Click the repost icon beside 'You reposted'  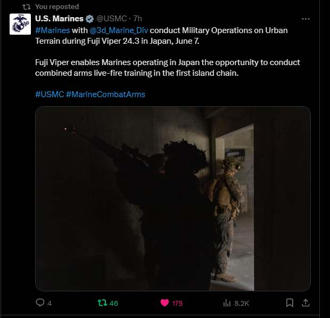click(x=27, y=7)
